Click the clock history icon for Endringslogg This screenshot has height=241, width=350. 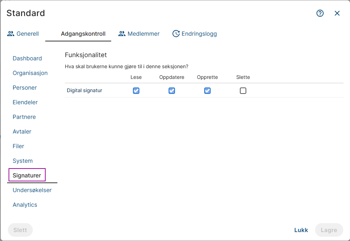point(176,34)
